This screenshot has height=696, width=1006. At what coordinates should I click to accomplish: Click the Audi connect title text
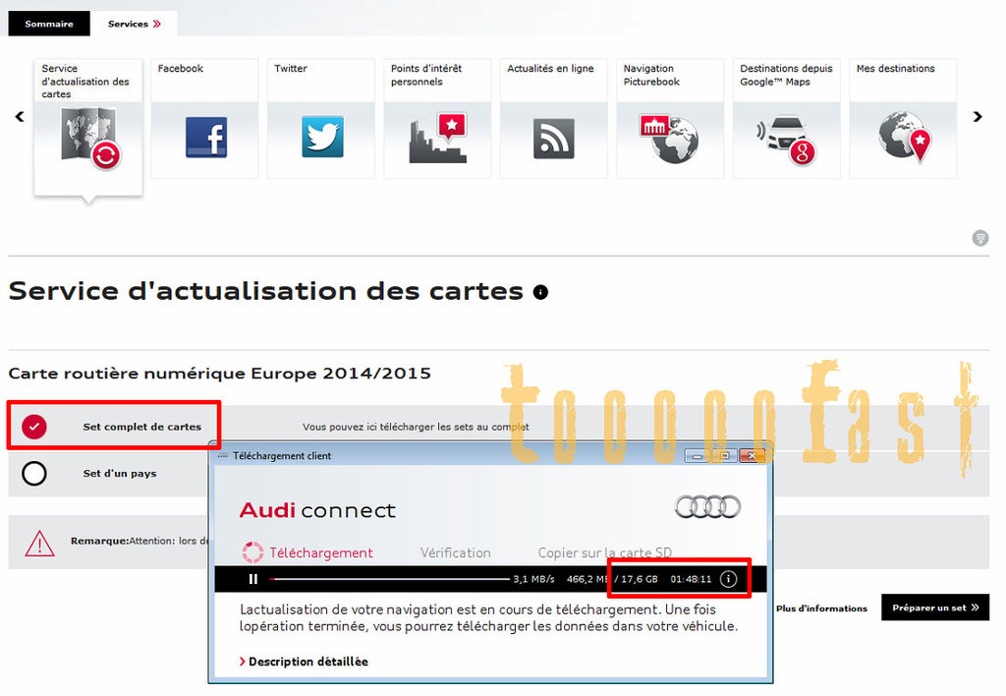317,510
